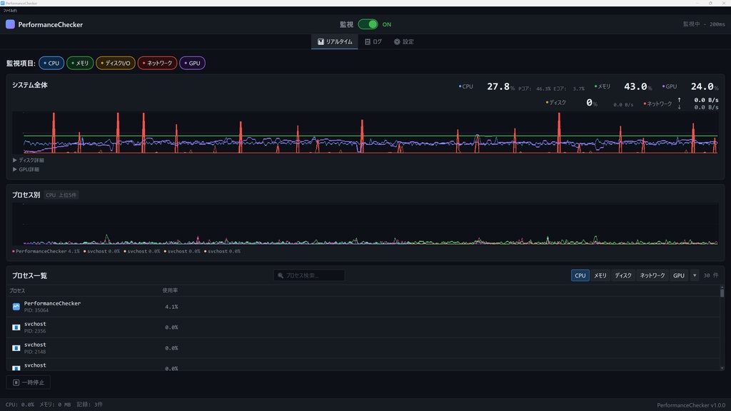Viewport: 731px width, 411px height.
Task: Click the PerformanceChecker app logo icon
Action: click(x=10, y=24)
